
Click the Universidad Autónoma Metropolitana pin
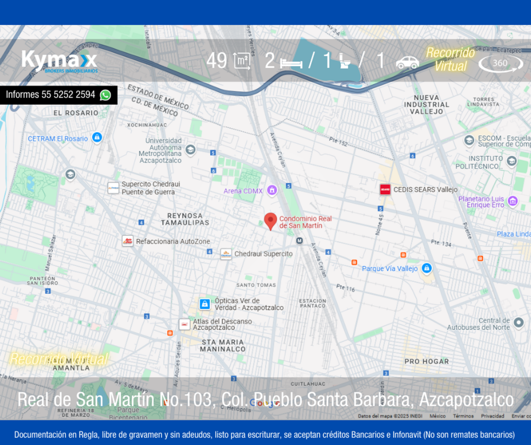190,149
